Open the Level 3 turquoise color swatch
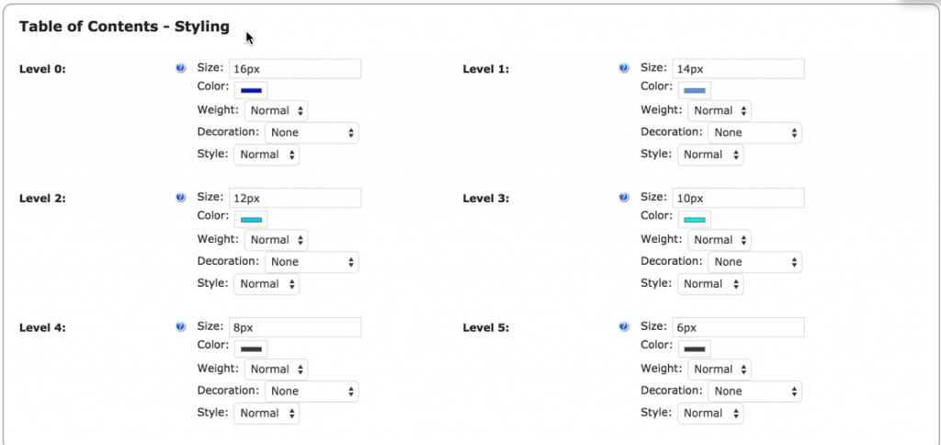 pyautogui.click(x=695, y=220)
